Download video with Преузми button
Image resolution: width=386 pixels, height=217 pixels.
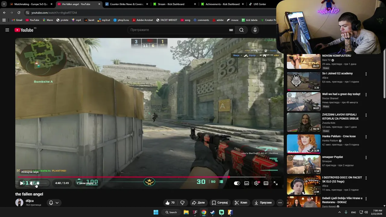tap(263, 203)
